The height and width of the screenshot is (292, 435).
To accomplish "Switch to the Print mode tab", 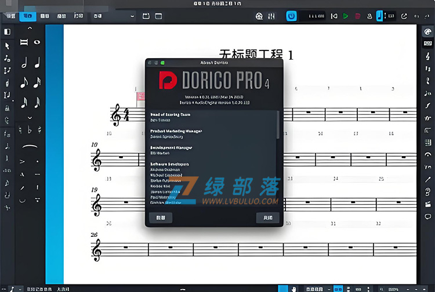I will pyautogui.click(x=78, y=16).
